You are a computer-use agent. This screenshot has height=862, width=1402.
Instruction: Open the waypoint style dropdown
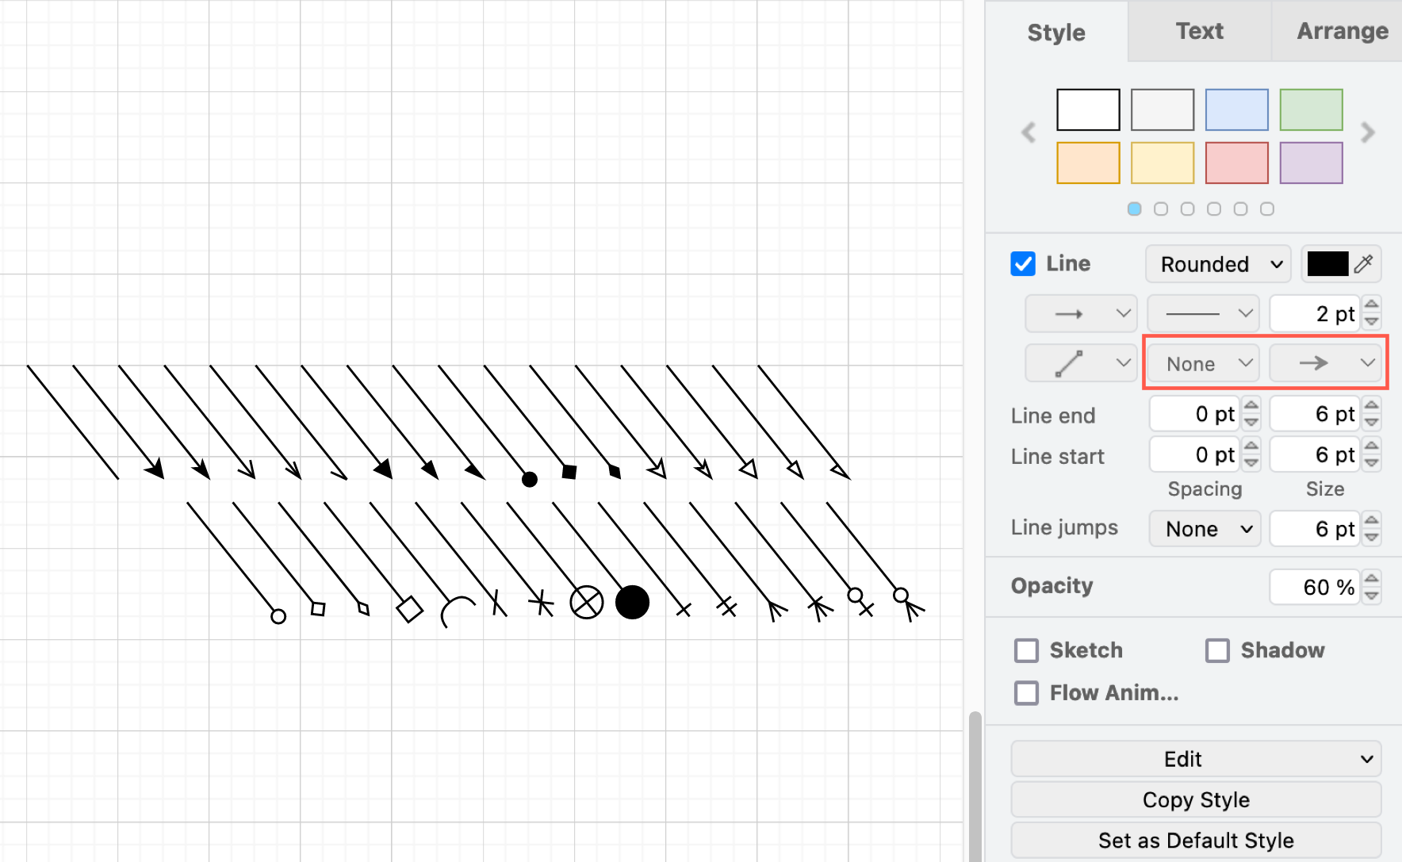pyautogui.click(x=1081, y=362)
